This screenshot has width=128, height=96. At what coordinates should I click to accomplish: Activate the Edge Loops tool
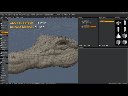pyautogui.click(x=4, y=54)
